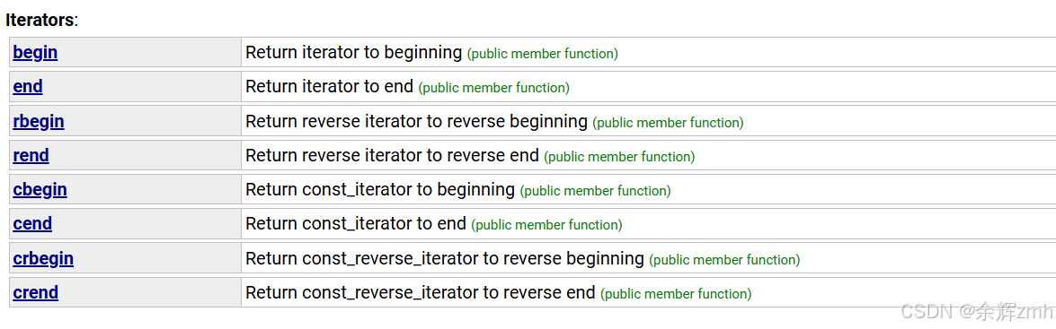Go to the cend reference link
The image size is (1056, 329).
(32, 224)
